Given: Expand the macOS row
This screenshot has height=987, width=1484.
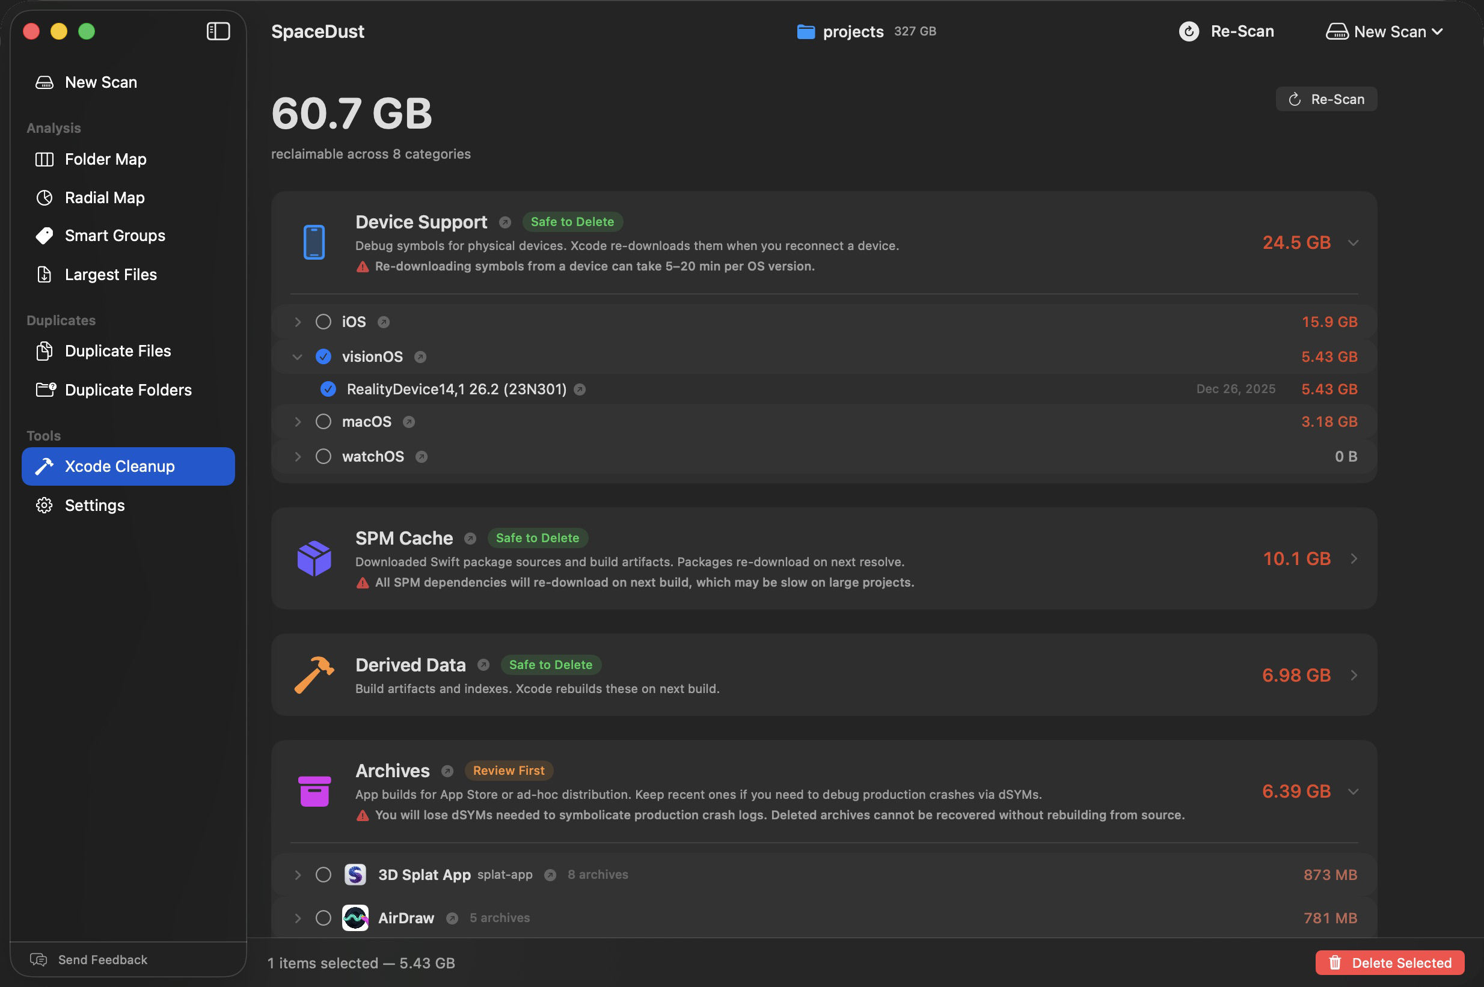Looking at the screenshot, I should click(297, 422).
